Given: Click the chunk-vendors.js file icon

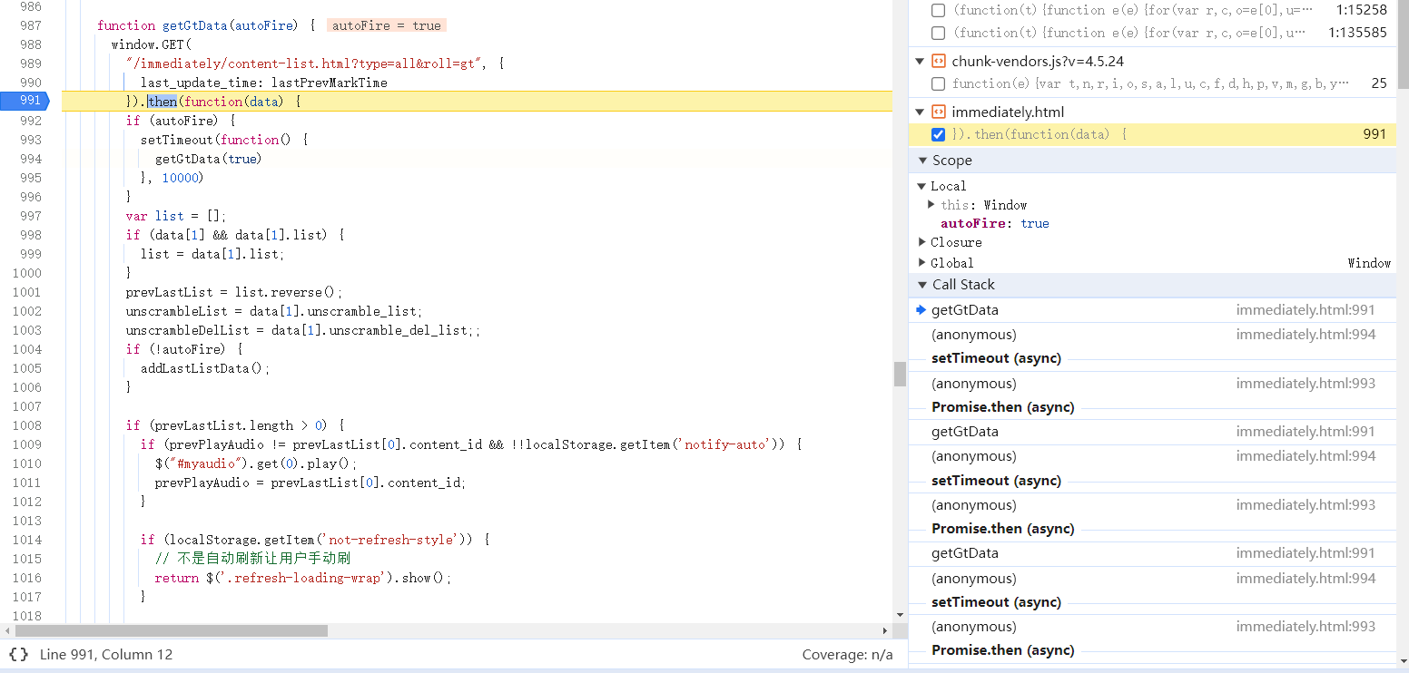Looking at the screenshot, I should (x=939, y=62).
